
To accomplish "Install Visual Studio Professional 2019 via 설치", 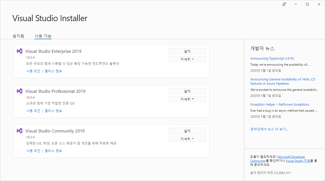I will coord(187,91).
